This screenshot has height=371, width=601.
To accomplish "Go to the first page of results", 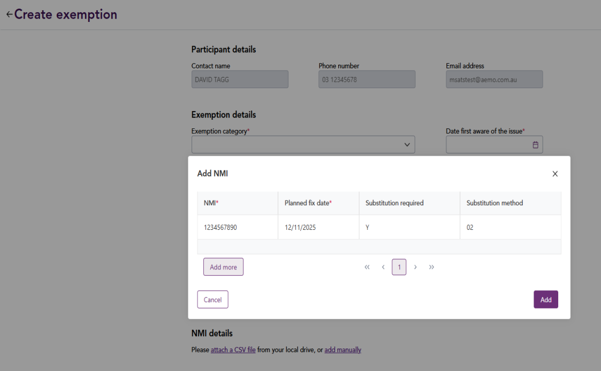I will click(x=367, y=267).
